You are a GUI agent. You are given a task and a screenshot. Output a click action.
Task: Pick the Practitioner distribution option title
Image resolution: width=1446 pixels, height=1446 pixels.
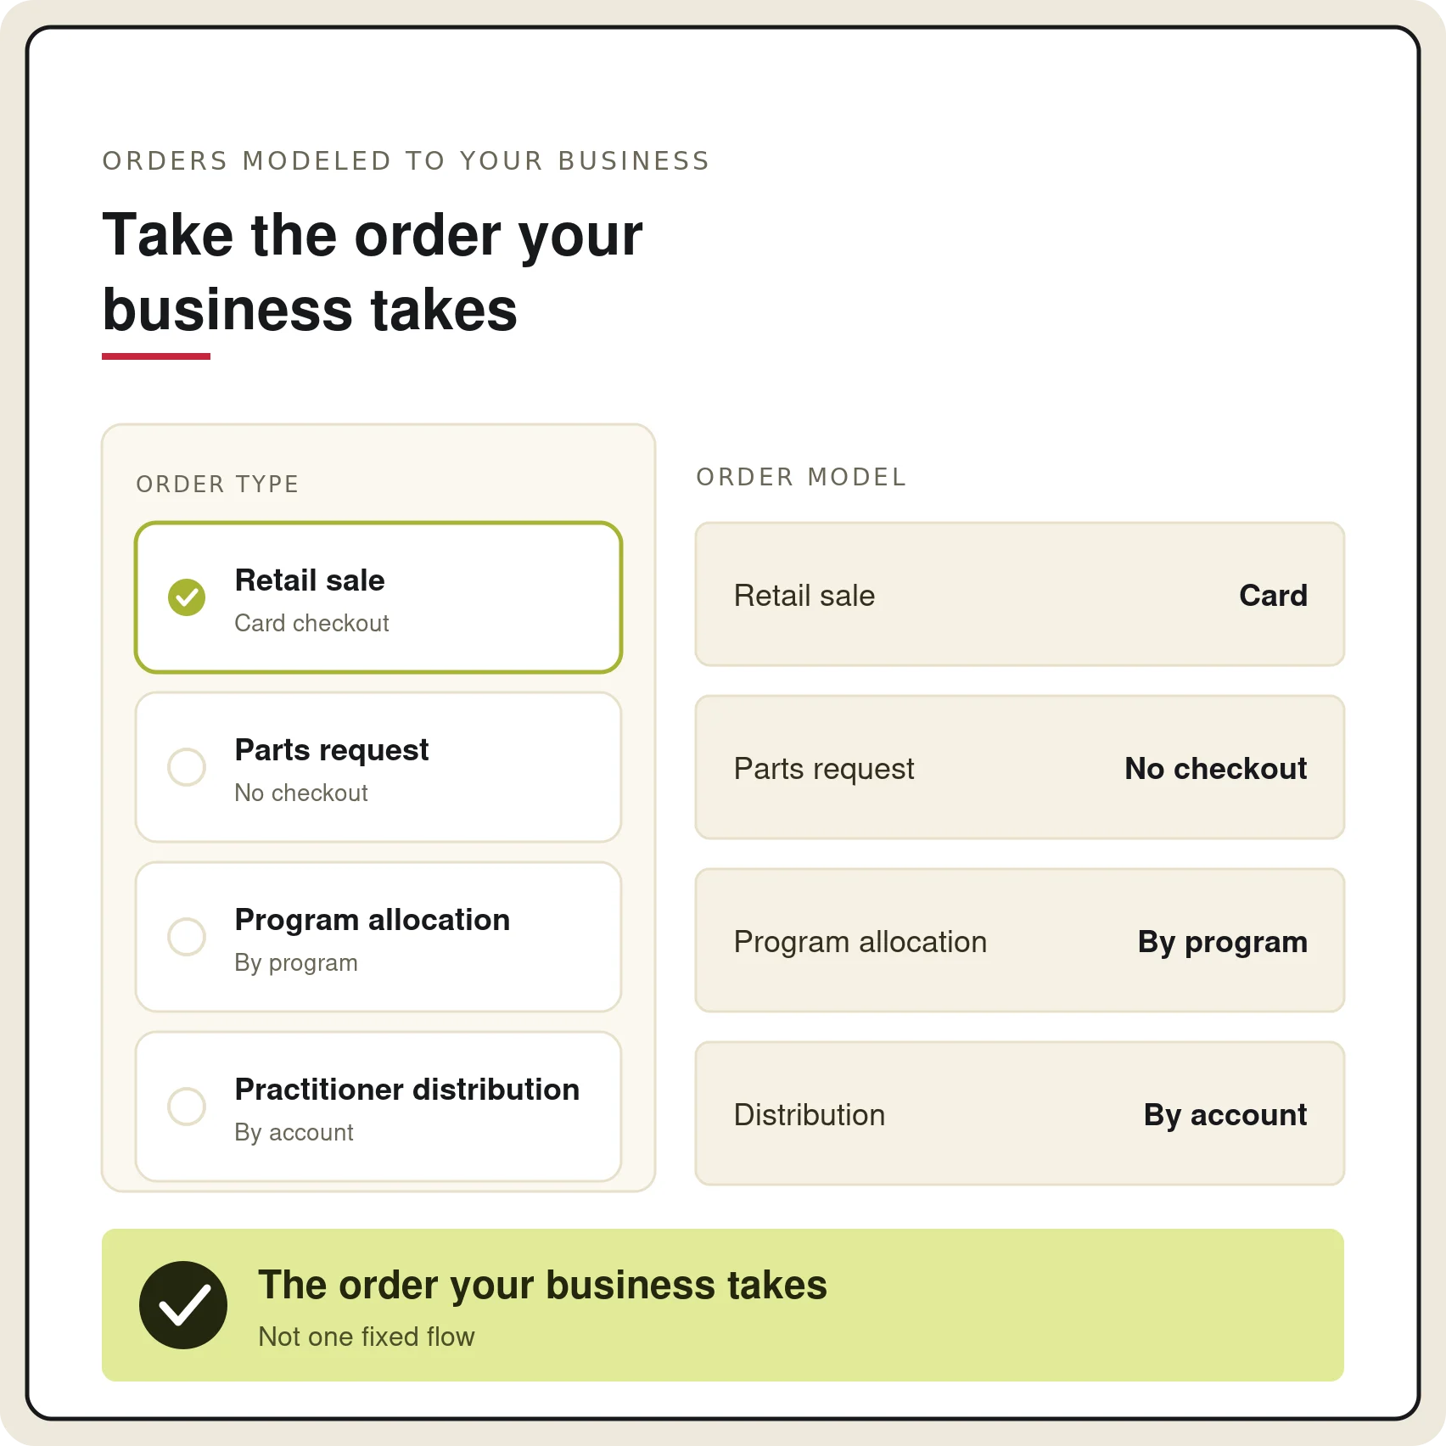tap(407, 1090)
